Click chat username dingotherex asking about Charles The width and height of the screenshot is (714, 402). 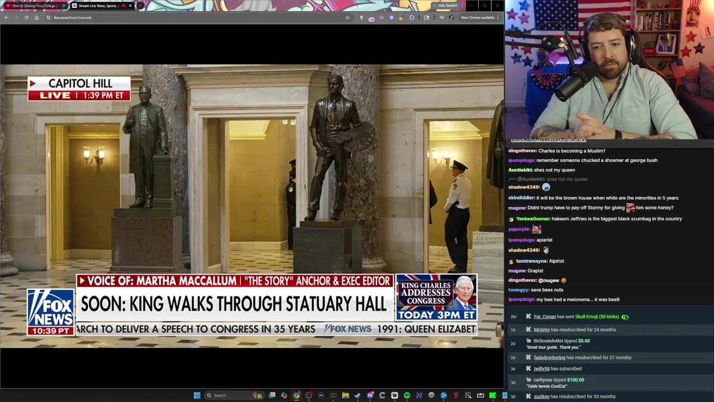pyautogui.click(x=523, y=151)
